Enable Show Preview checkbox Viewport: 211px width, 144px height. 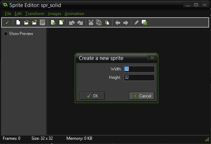pos(6,34)
